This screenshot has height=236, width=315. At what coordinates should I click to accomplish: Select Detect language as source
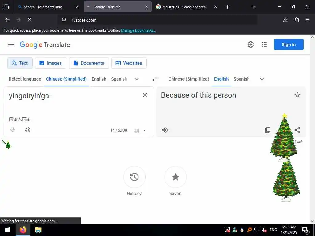click(x=25, y=79)
